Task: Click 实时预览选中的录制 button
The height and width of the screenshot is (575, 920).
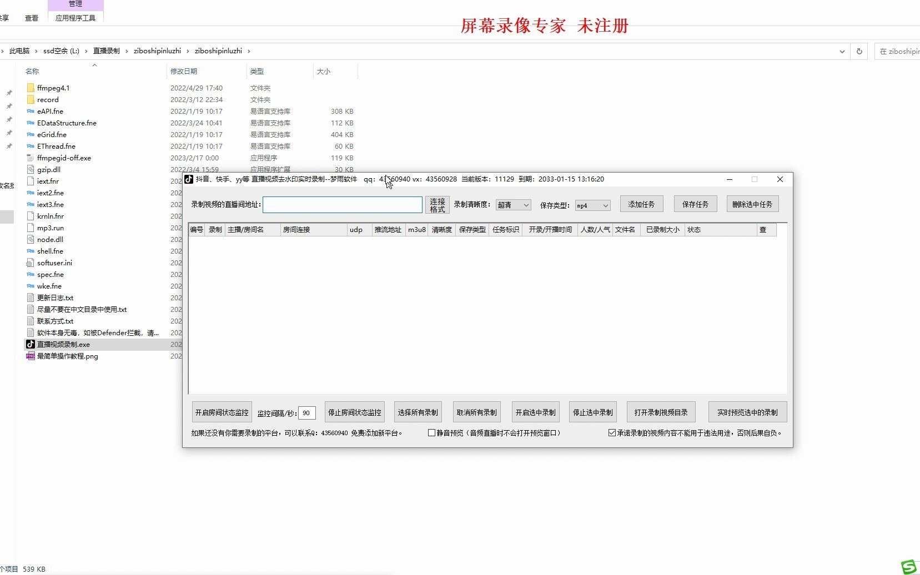Action: [x=747, y=412]
